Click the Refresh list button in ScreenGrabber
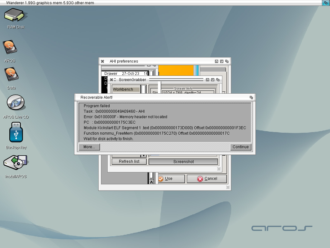This screenshot has height=248, width=330. pyautogui.click(x=129, y=161)
